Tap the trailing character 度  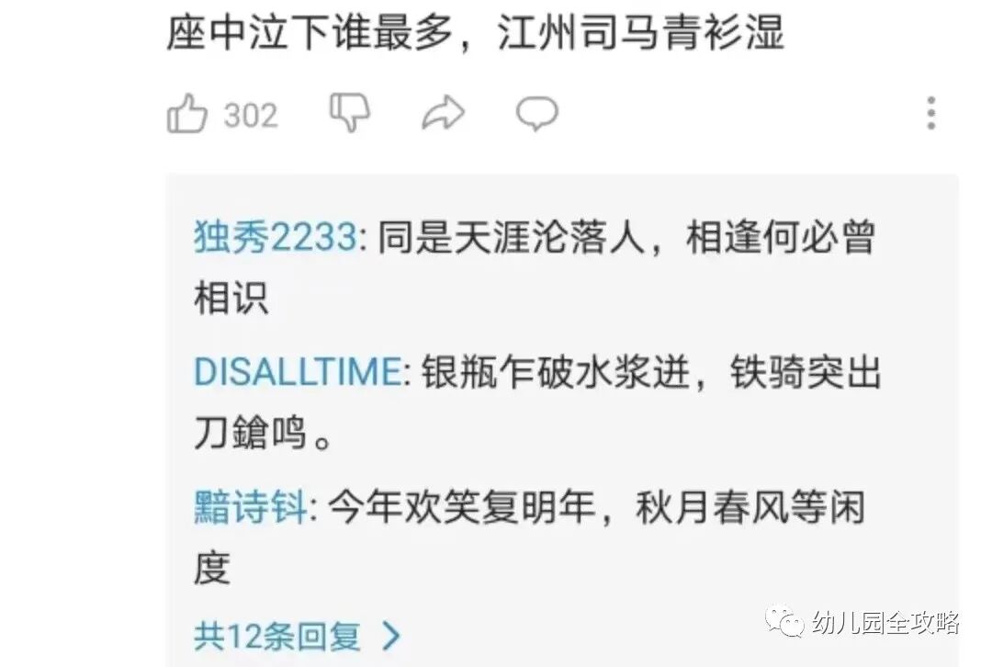click(212, 569)
